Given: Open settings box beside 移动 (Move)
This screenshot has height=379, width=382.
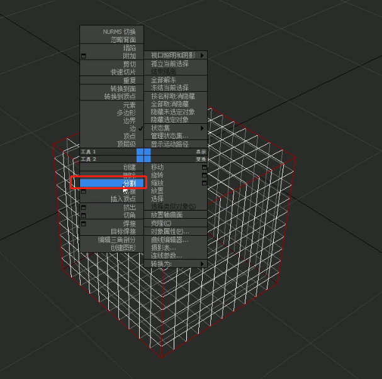Looking at the screenshot, I should [204, 167].
